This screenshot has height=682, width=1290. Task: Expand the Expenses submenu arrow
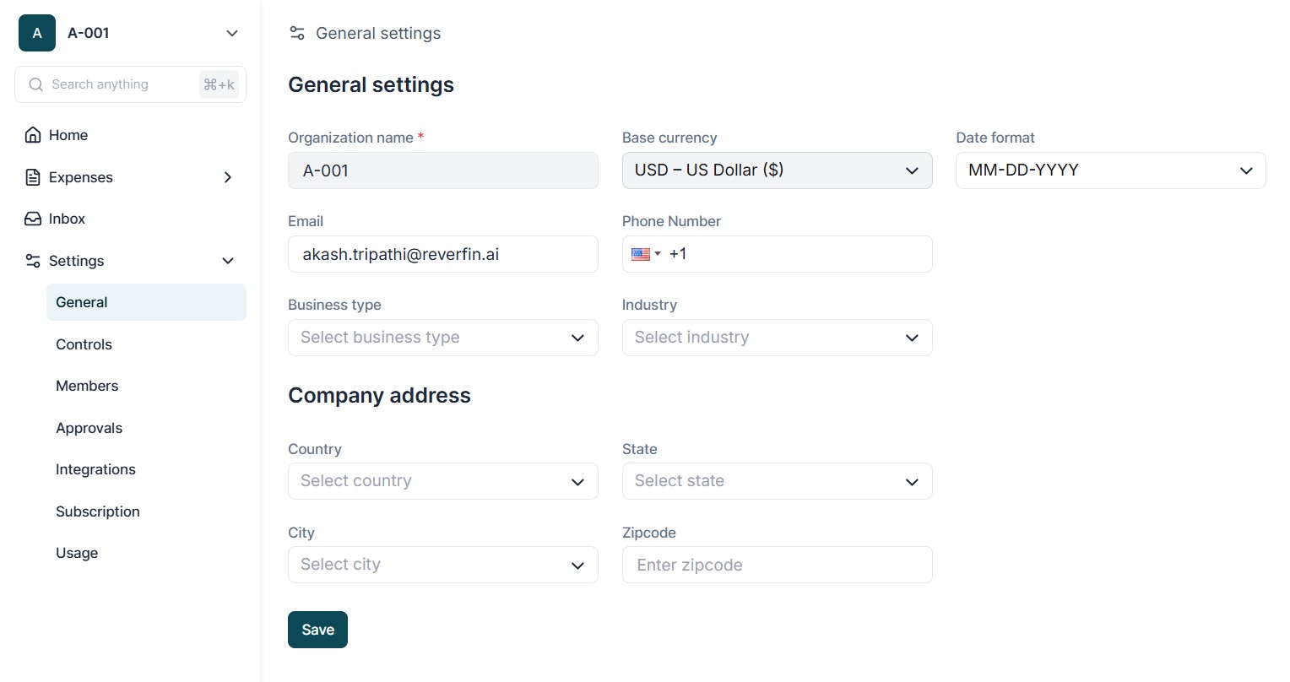pos(227,177)
